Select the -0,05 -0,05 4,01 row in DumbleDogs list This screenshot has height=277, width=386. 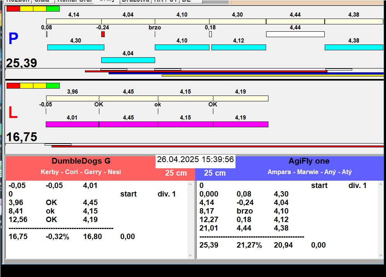coord(53,185)
